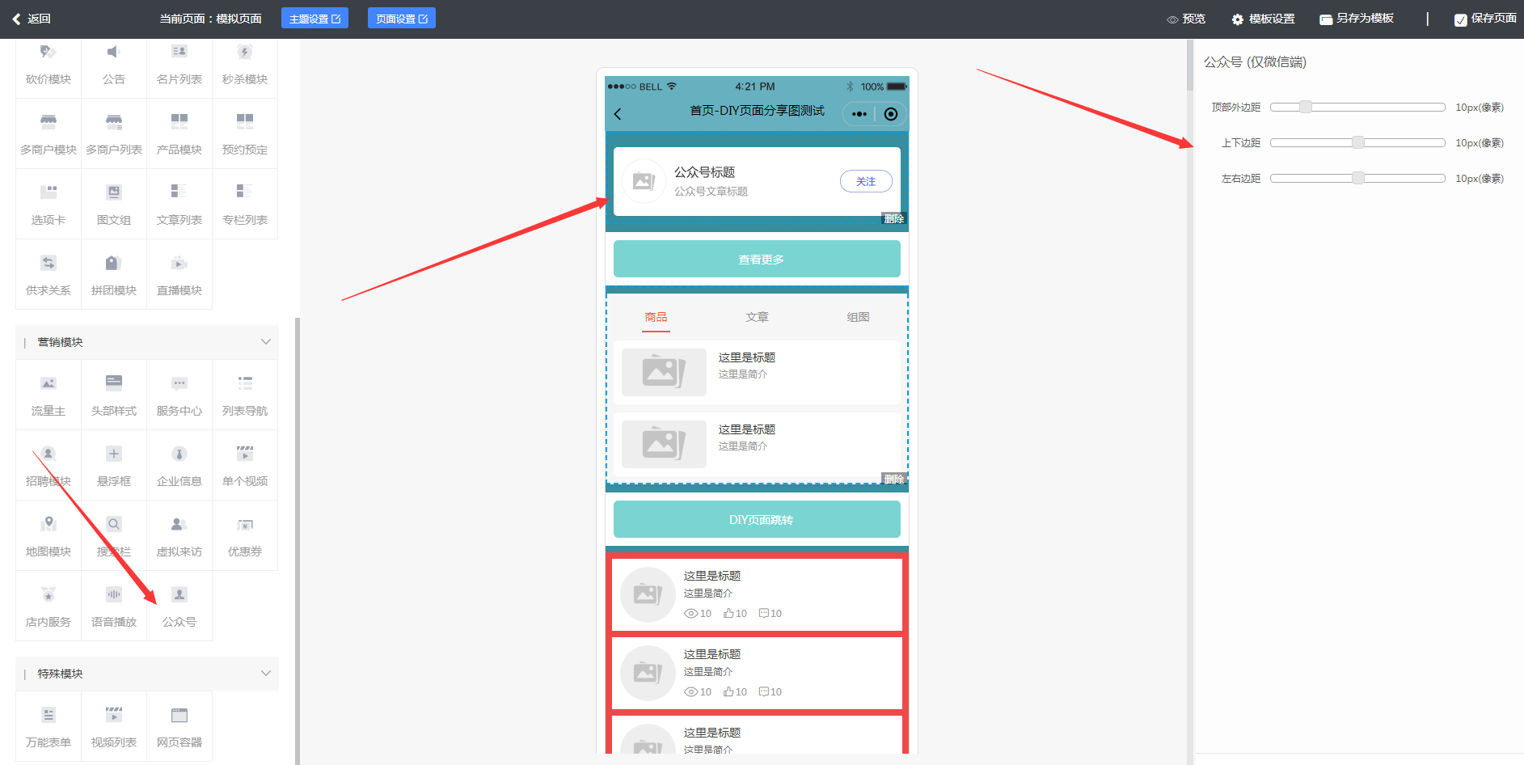Image resolution: width=1524 pixels, height=765 pixels.
Task: Add the 供求关系 module
Action: point(49,275)
